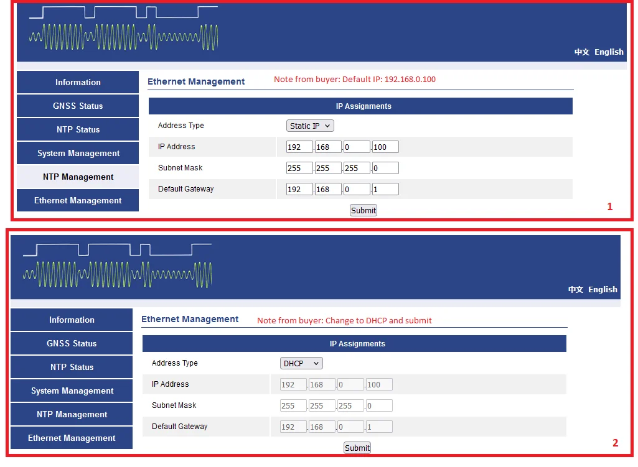Click third IP Address octet 0, top panel

(357, 147)
